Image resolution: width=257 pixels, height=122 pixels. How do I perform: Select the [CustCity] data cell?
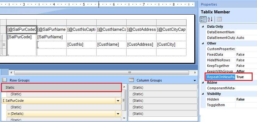click(x=172, y=45)
